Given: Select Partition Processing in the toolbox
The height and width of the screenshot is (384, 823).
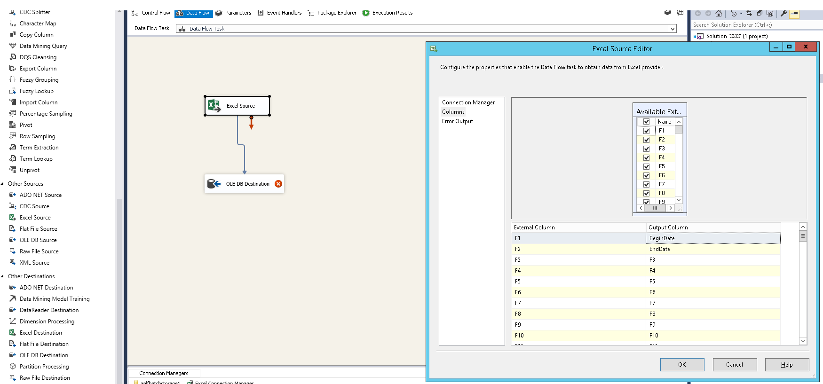Looking at the screenshot, I should pyautogui.click(x=44, y=367).
